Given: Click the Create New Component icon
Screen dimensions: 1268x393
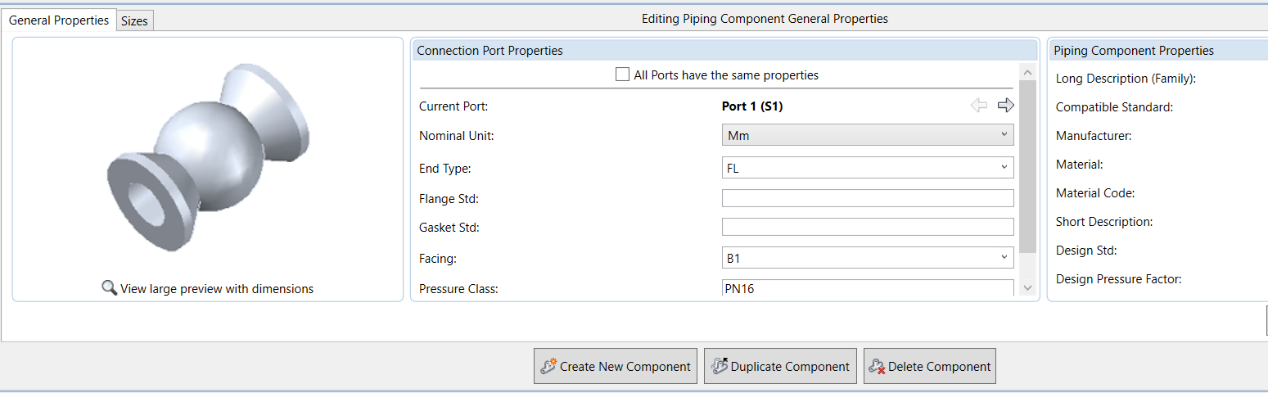Looking at the screenshot, I should pos(548,366).
